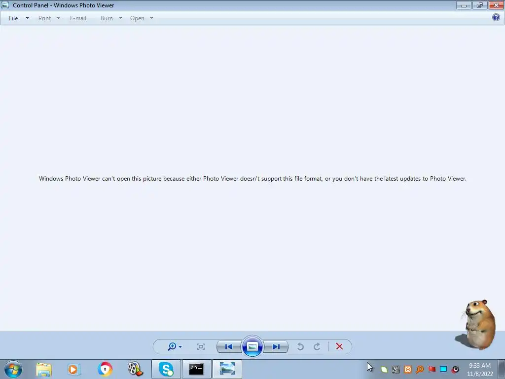Select the Photo Viewer taskbar button

227,369
